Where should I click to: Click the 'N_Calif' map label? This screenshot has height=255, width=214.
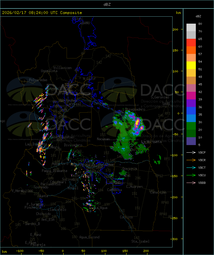(x=89, y=79)
